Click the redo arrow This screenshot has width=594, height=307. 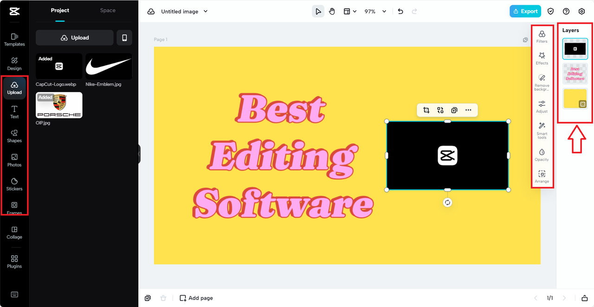tap(414, 12)
